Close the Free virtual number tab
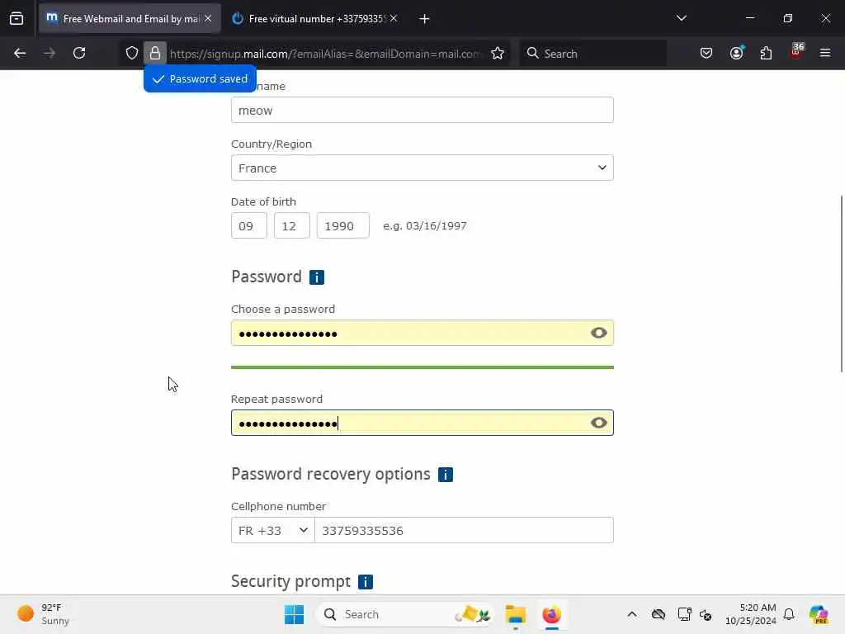The height and width of the screenshot is (634, 845). coord(394,18)
